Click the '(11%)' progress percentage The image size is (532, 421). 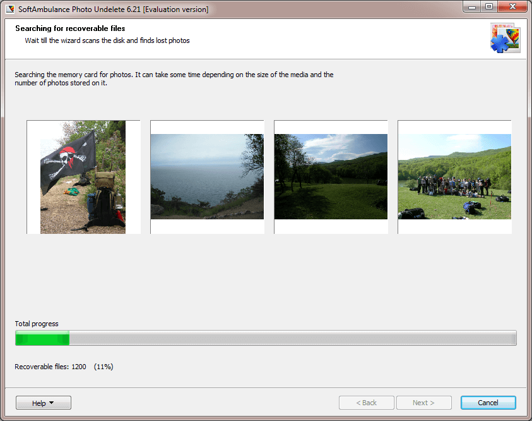point(103,367)
